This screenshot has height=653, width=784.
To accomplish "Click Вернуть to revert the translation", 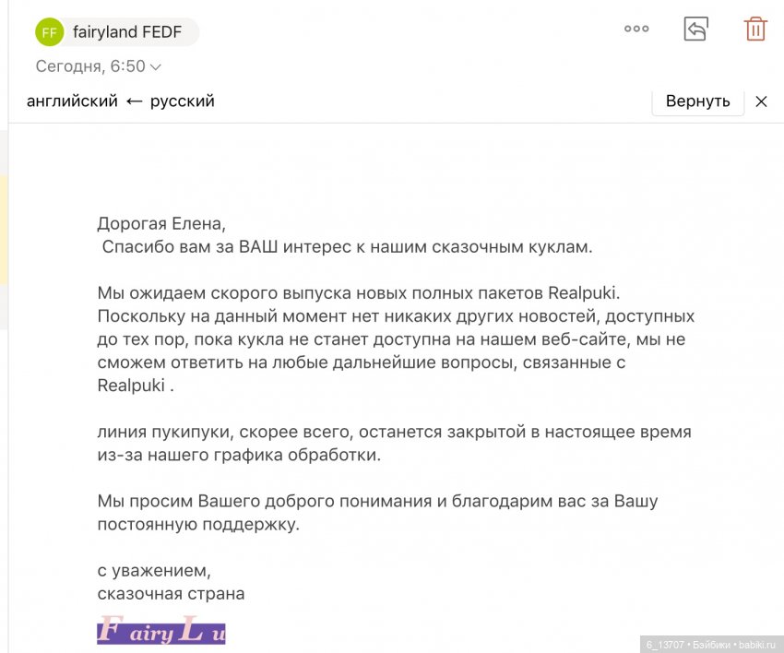I will (697, 101).
